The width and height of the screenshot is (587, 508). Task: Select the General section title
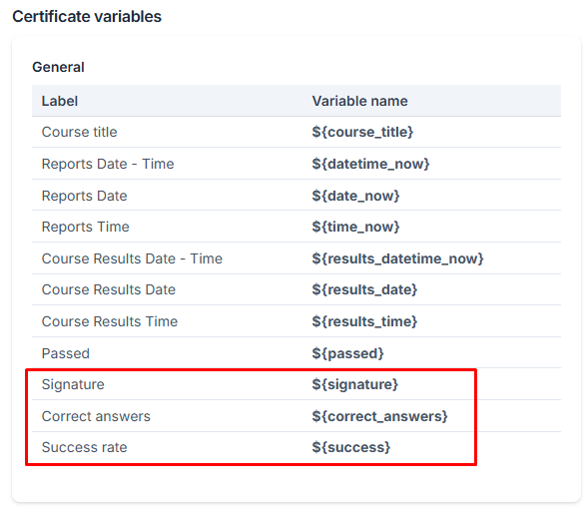tap(58, 67)
